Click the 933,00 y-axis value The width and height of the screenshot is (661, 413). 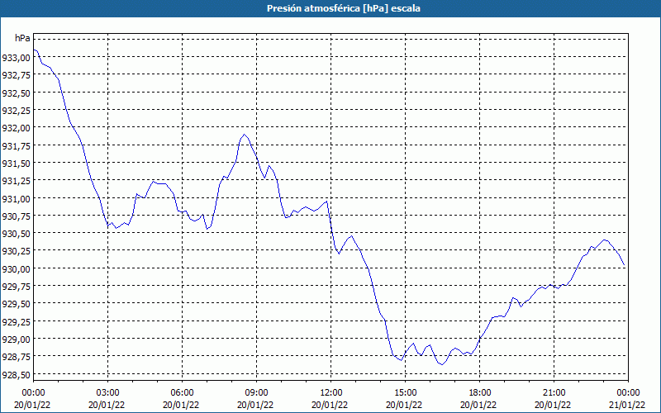click(16, 57)
